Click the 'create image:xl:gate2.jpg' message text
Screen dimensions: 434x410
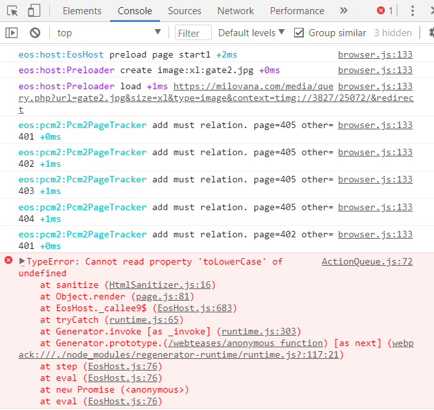(x=187, y=70)
